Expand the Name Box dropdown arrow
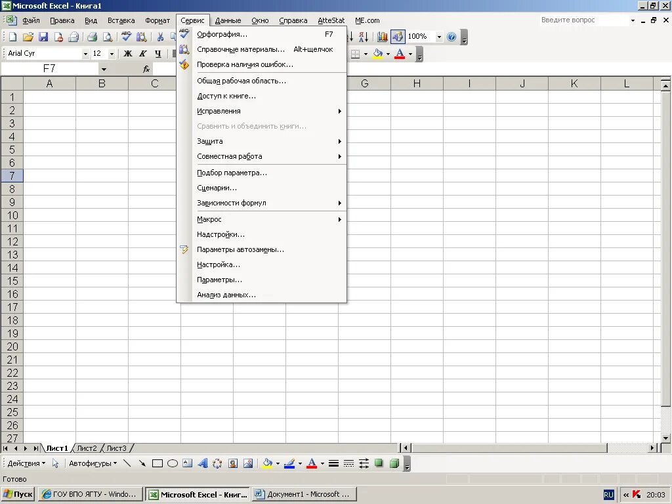Viewport: 672px width, 504px height. 104,69
